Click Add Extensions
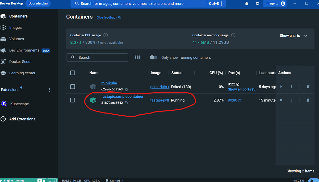The width and height of the screenshot is (319, 182). [x=22, y=119]
